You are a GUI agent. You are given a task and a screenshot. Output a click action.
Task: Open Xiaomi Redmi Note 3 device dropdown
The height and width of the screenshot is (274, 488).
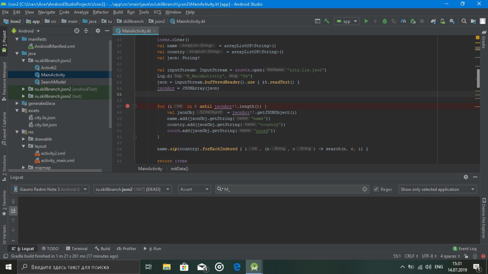(50, 189)
